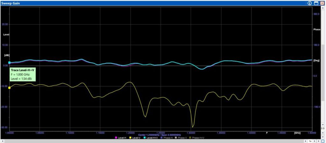Open the info icon in Sweep Gain title bar
The width and height of the screenshot is (326, 143).
[x=309, y=3]
